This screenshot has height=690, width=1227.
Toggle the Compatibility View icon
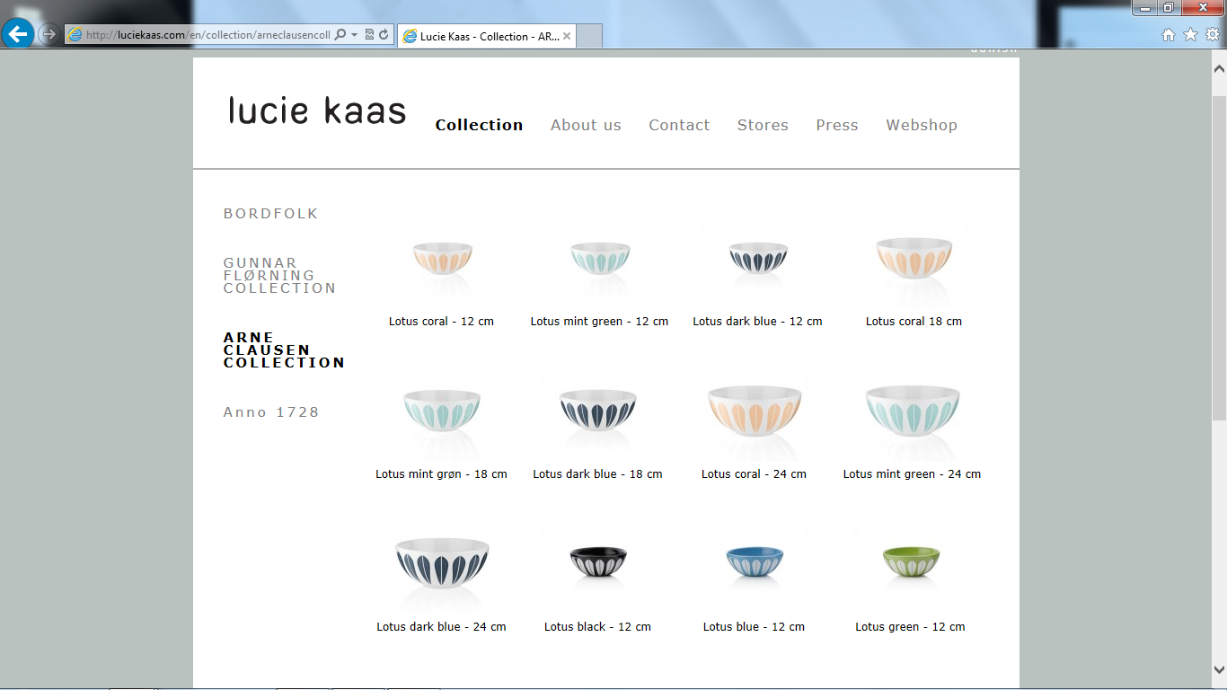pyautogui.click(x=369, y=35)
